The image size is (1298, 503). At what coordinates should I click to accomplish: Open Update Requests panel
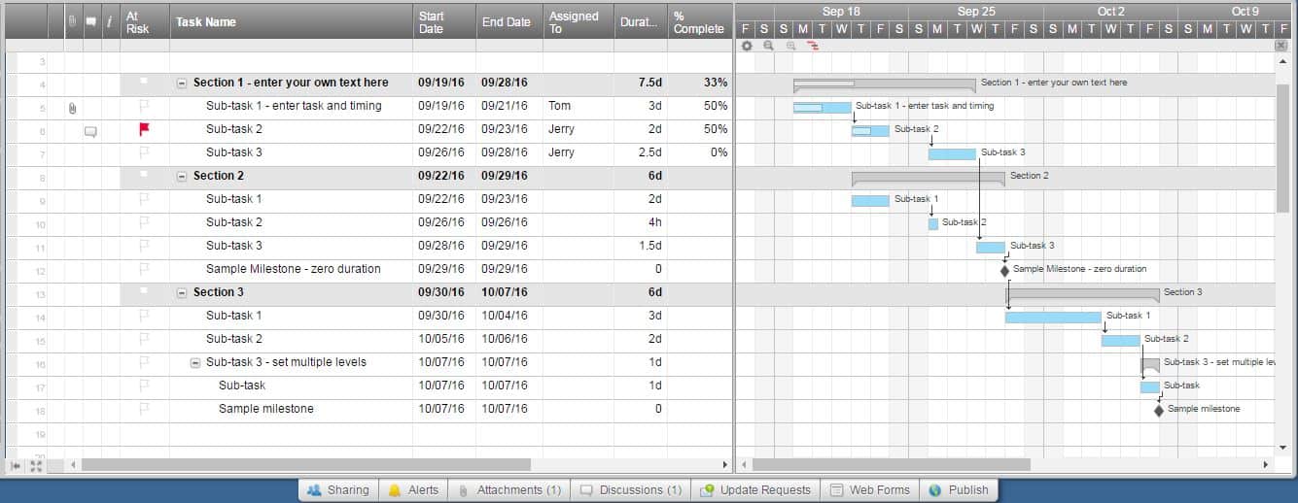point(754,490)
